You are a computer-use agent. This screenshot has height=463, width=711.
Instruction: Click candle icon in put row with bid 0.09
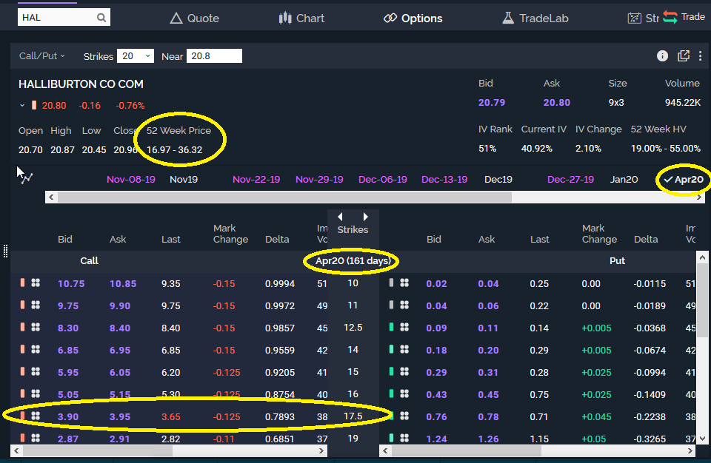[391, 327]
